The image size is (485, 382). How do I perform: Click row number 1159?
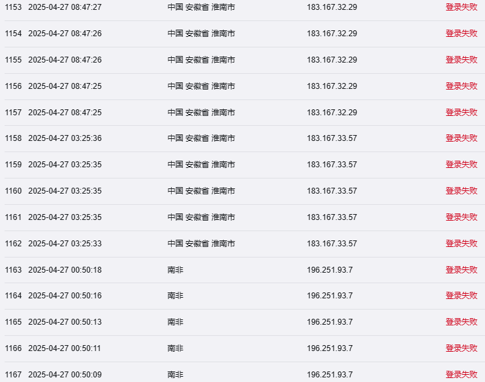(13, 165)
